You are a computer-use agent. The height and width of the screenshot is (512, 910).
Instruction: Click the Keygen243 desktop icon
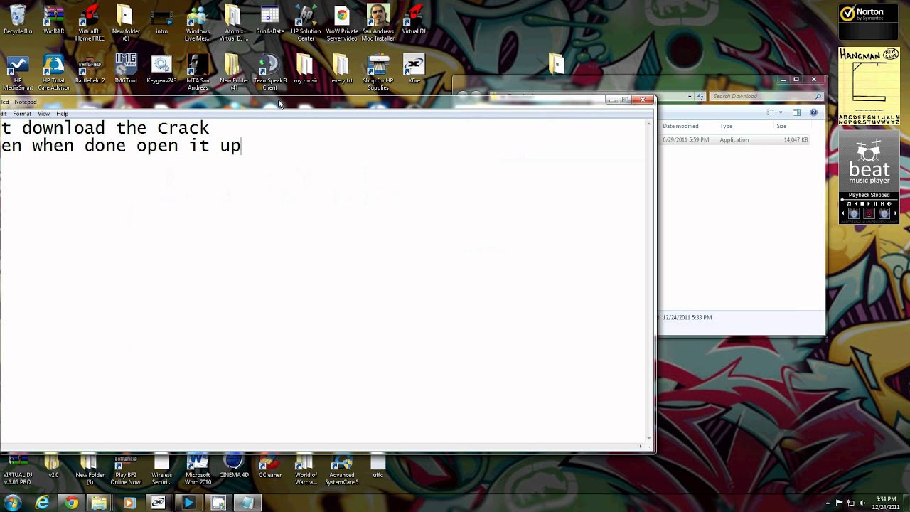point(161,70)
